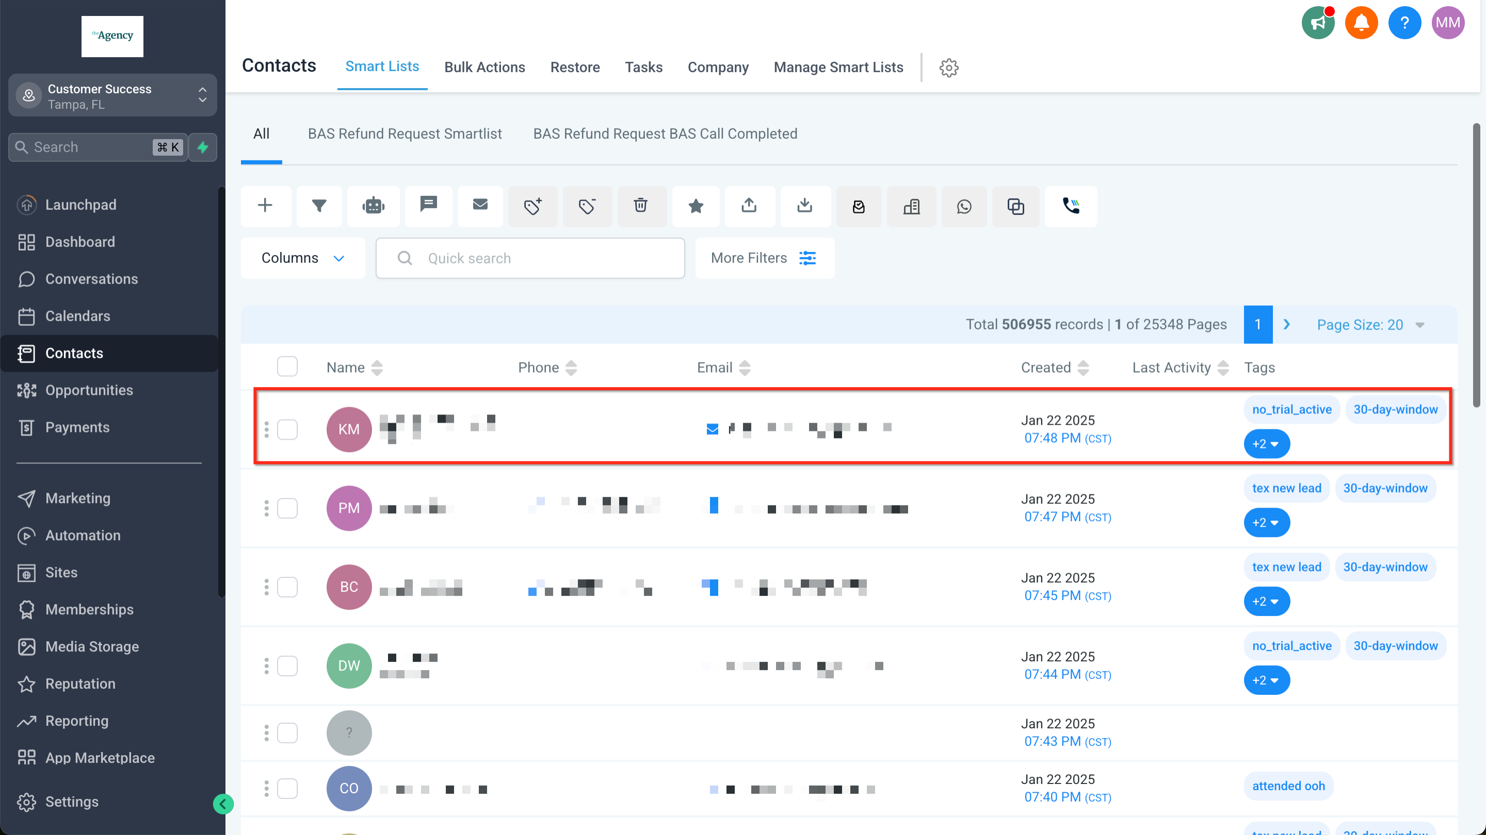Expand the Page Size: 20 dropdown
The image size is (1486, 835).
(x=1370, y=325)
